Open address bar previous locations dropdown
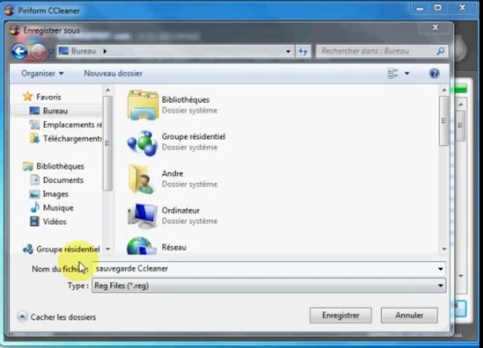 288,52
